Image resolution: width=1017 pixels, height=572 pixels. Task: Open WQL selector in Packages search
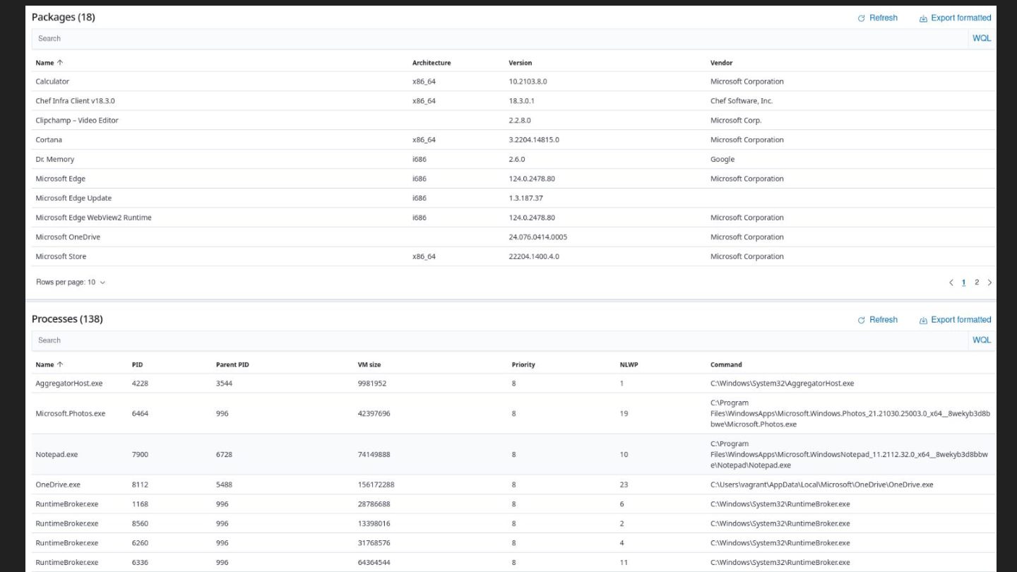(982, 38)
